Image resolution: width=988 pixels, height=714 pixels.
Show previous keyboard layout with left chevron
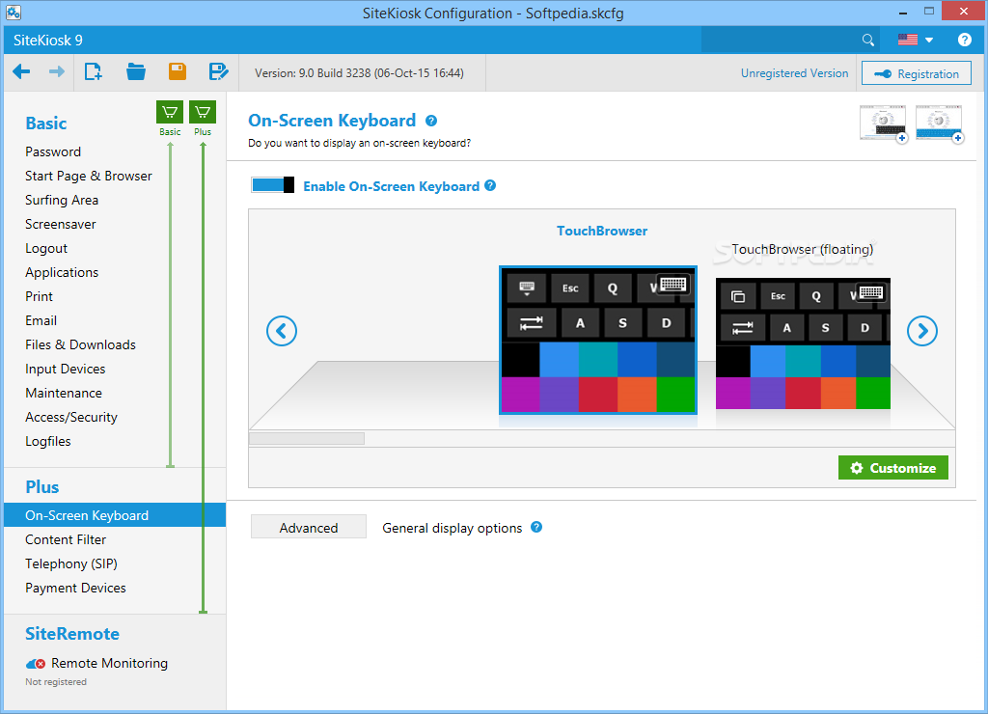click(x=281, y=331)
